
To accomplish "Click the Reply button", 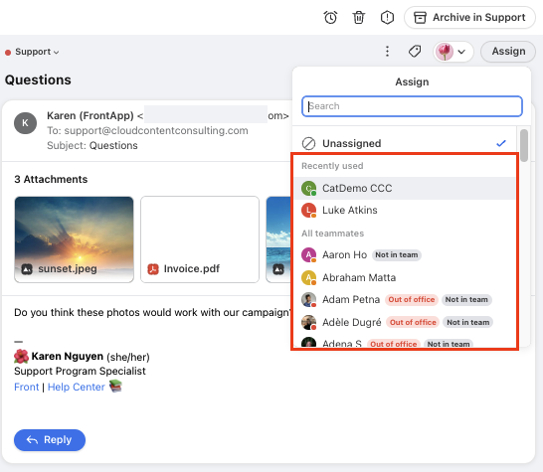I will tap(50, 440).
